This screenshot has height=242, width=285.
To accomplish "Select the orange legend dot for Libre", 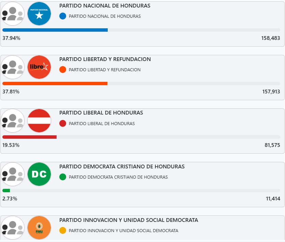I will click(62, 69).
